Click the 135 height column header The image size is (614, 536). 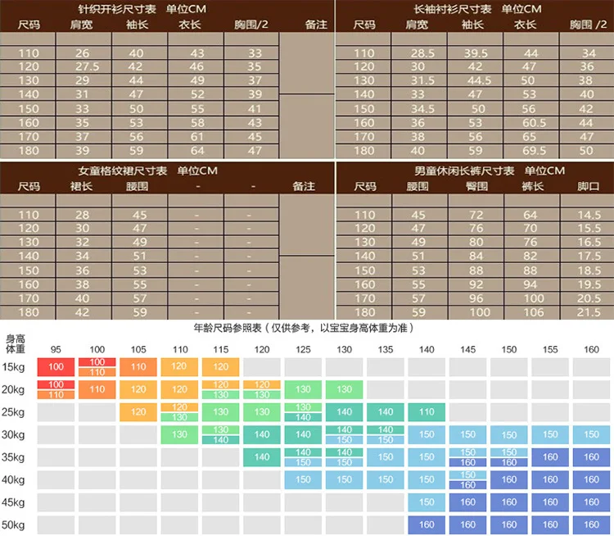(386, 349)
